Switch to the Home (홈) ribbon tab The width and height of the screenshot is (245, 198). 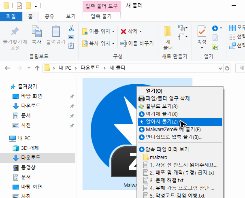30,16
